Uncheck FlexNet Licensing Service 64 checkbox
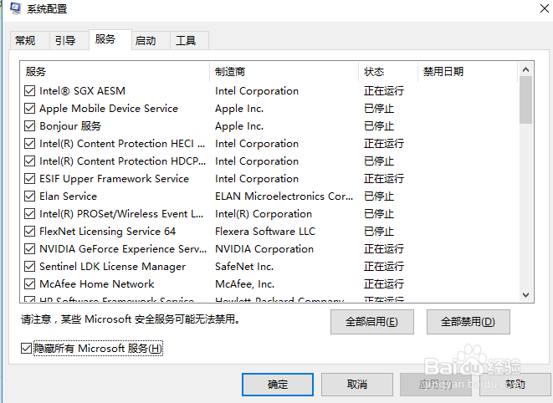553x403 pixels. (29, 232)
